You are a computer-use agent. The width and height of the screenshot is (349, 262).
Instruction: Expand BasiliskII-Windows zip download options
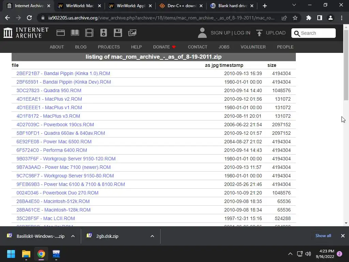click(x=73, y=236)
